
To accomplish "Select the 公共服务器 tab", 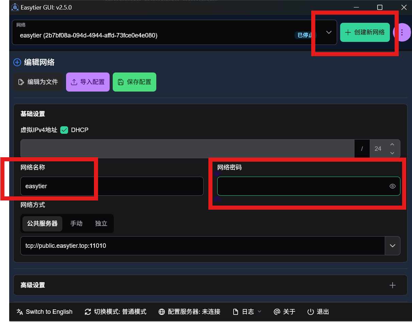I will (42, 223).
